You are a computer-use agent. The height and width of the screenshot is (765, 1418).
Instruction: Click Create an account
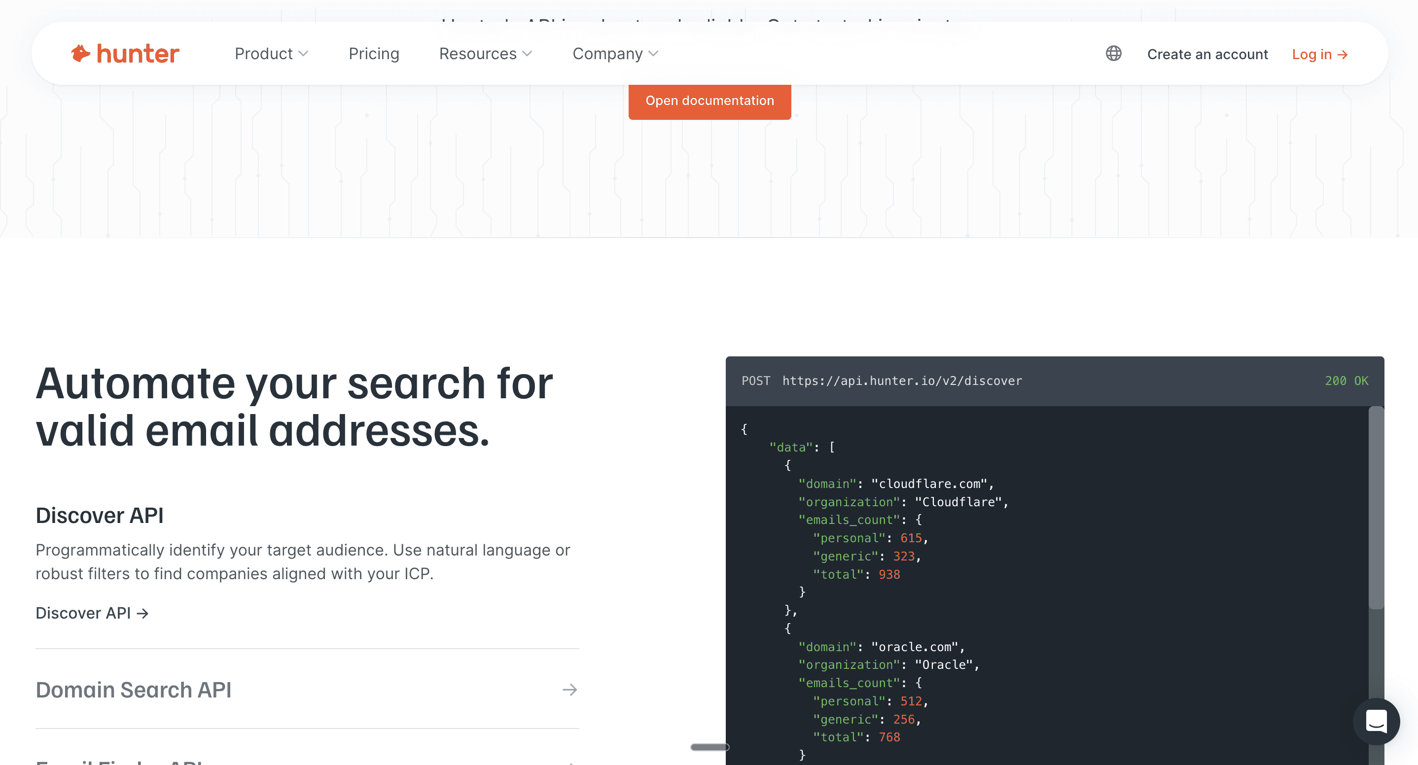point(1207,55)
